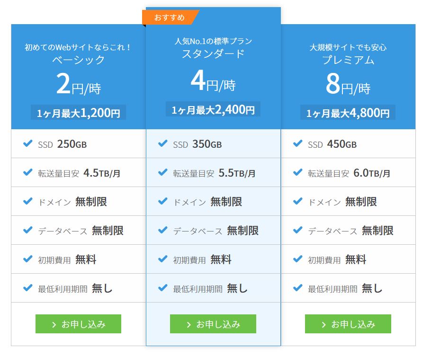Click the ベーシック plan お申し込み button
Viewport: 422px width, 357px height.
(78, 324)
